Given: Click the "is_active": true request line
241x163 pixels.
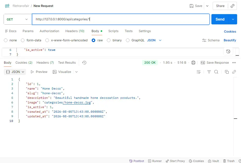Looking at the screenshot, I should click(x=40, y=50).
